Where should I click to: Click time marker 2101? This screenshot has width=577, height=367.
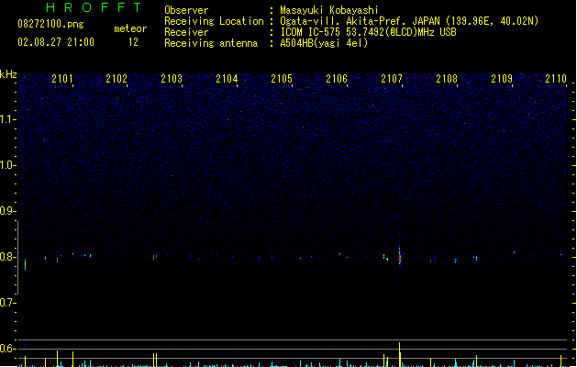tap(62, 79)
